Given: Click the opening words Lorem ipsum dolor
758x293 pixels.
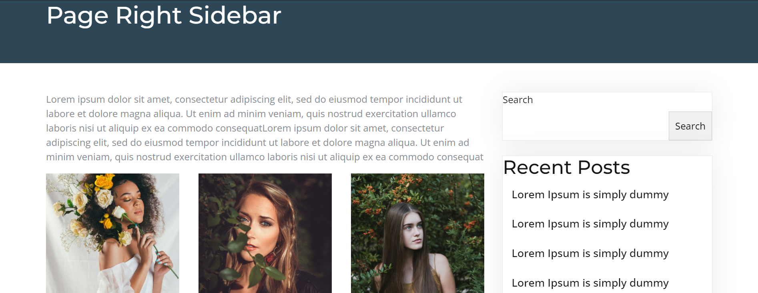Looking at the screenshot, I should pyautogui.click(x=89, y=99).
